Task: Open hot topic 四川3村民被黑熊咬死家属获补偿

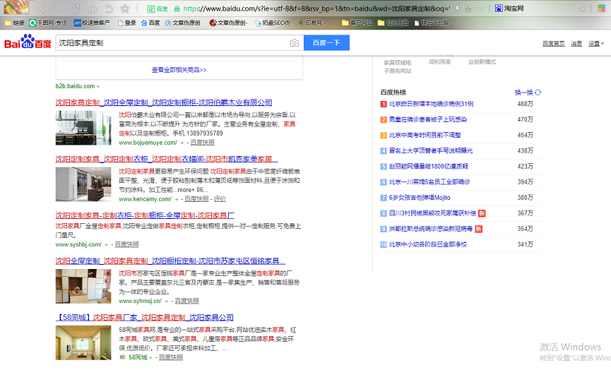Action: (x=432, y=213)
